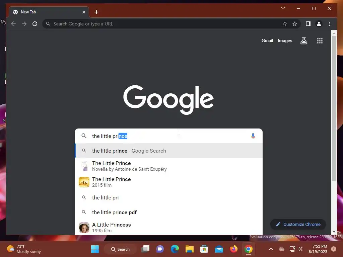Click the vertical scrollbar thumb
Image resolution: width=343 pixels, height=257 pixels.
point(334,108)
